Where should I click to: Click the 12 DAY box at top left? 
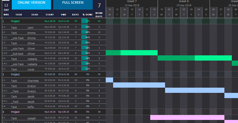[6, 7]
